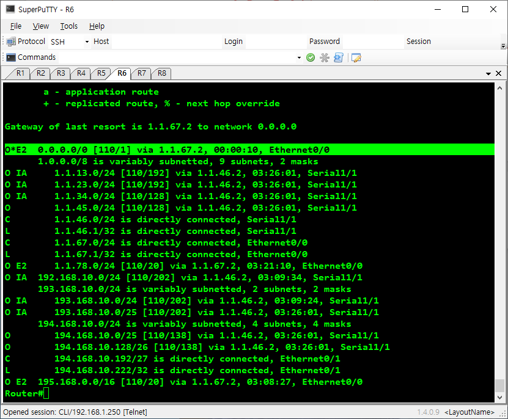
Task: Click the 194.168.10.128/26 route entry
Action: click(197, 347)
